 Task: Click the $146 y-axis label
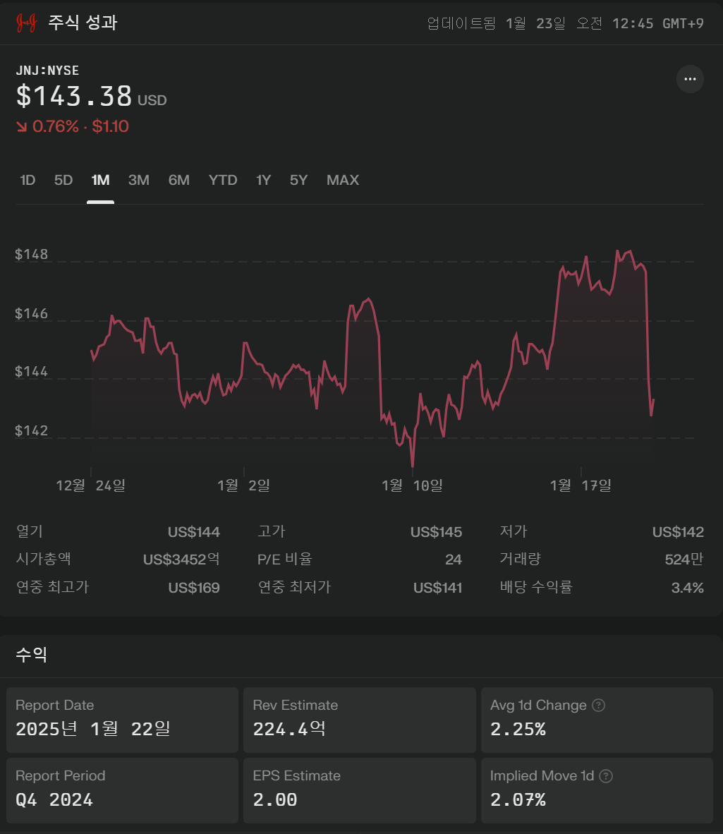pos(31,314)
